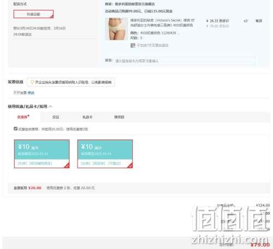
Task: Click the red checkmark corner on first coupon
Action: (x=67, y=166)
